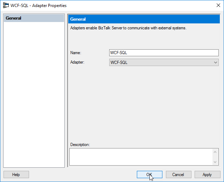Click the Description scrollbar down arrow
Screen dimensions: 224x182
(x=215, y=162)
